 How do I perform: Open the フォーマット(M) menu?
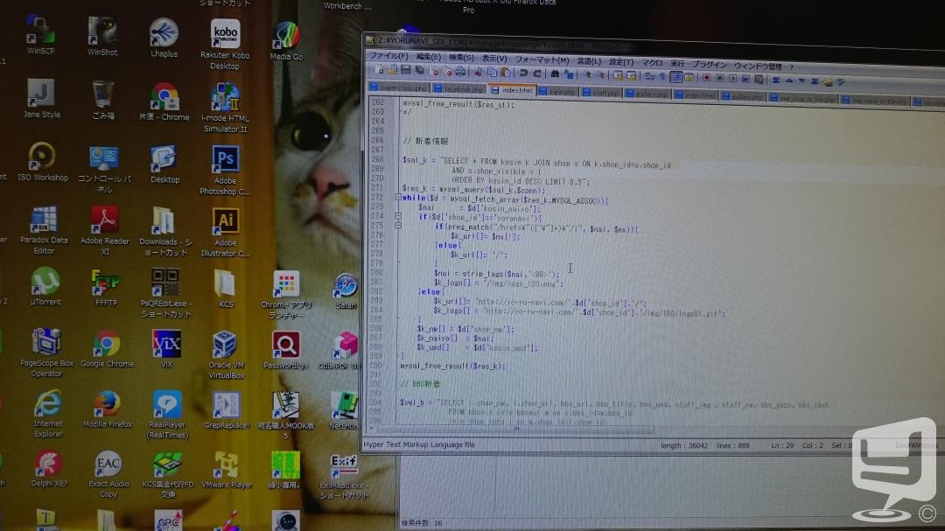pos(542,59)
